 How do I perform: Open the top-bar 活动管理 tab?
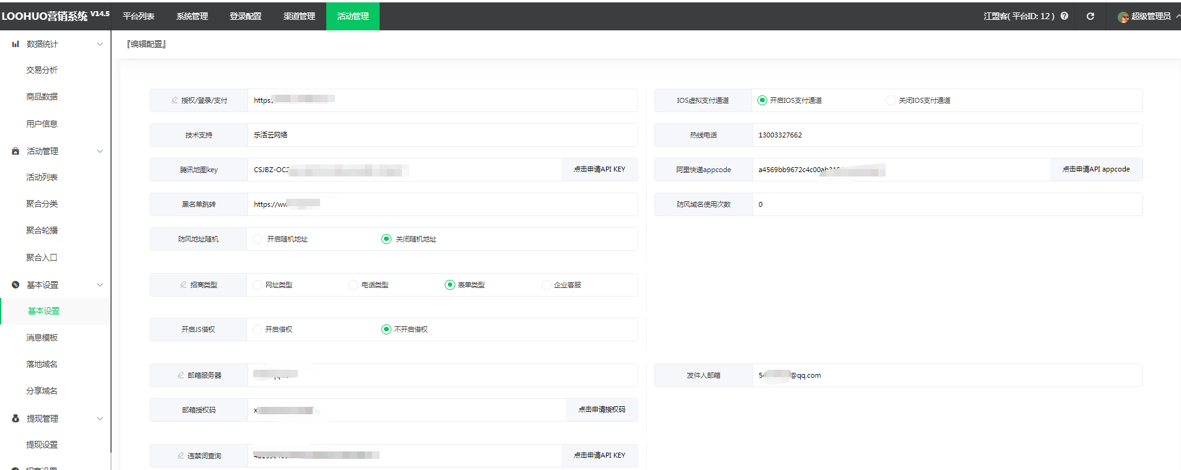tap(353, 16)
